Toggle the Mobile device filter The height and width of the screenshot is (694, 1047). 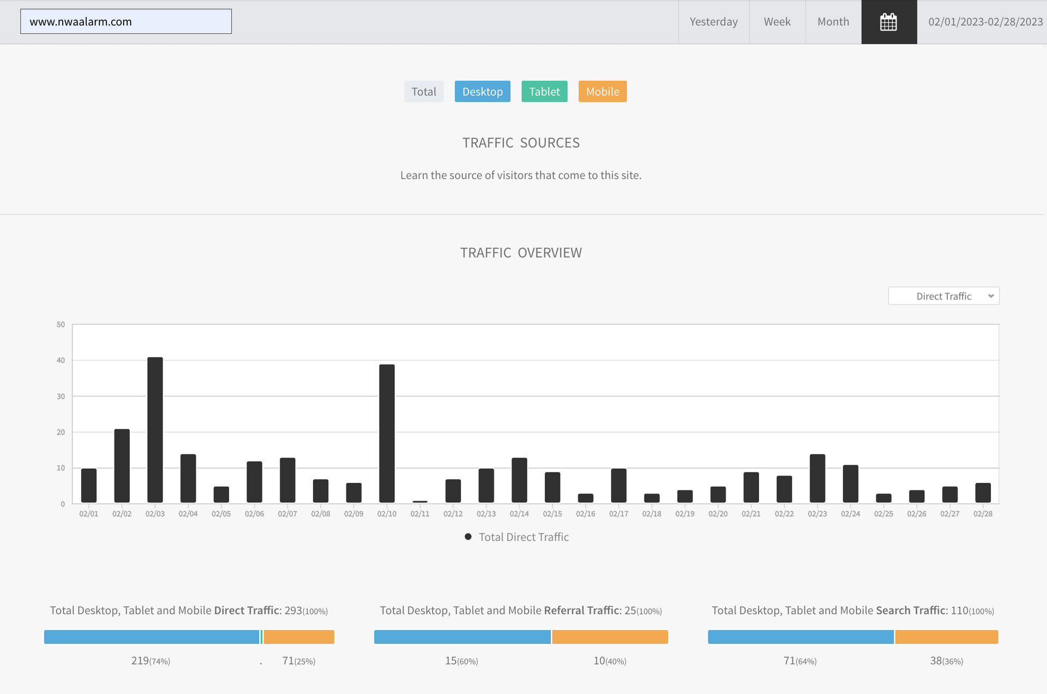[x=602, y=92]
